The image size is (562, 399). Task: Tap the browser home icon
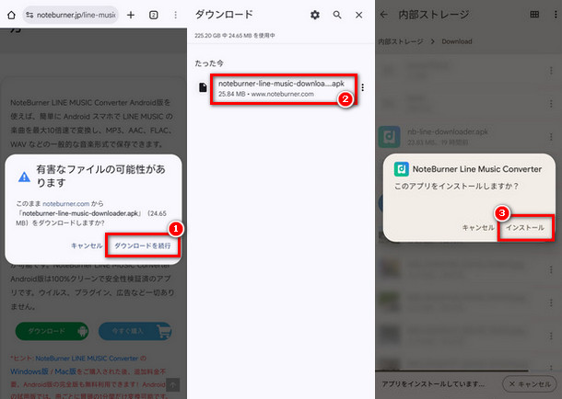coord(11,15)
